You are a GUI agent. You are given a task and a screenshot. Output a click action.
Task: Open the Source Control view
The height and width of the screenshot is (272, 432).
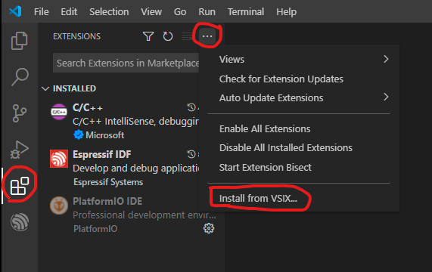coord(19,113)
